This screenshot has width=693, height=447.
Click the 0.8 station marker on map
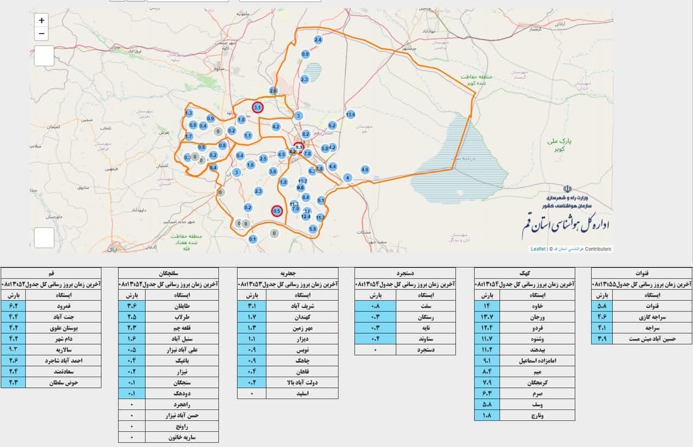(223, 145)
